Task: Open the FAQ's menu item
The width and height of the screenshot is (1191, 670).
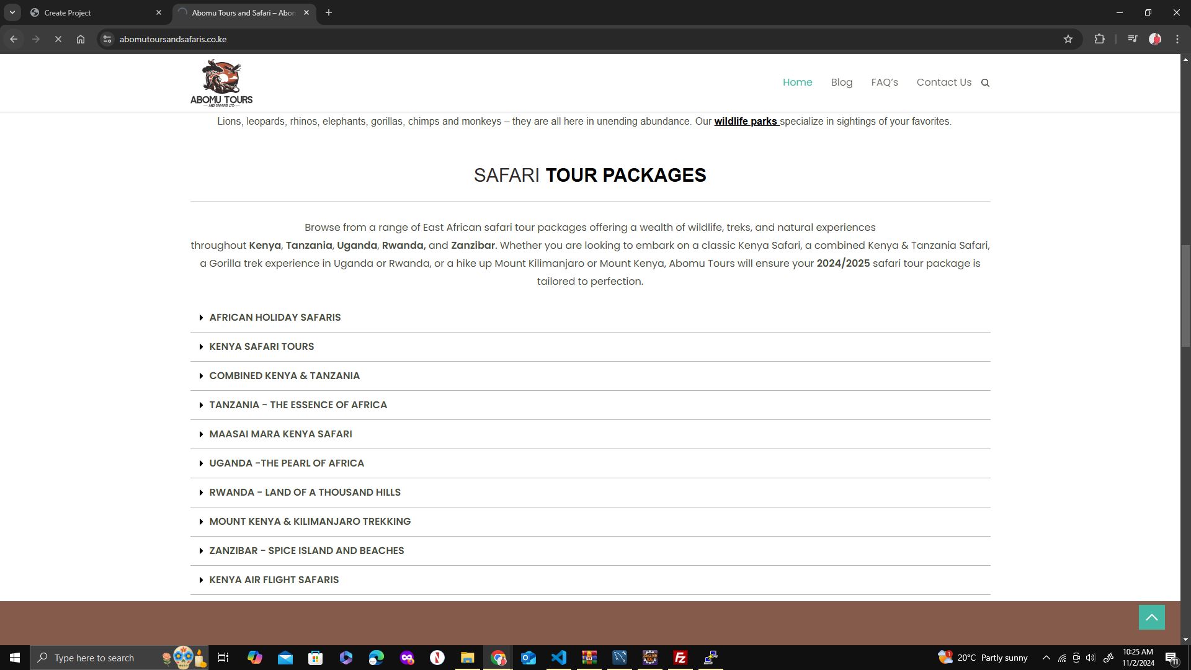Action: (885, 82)
